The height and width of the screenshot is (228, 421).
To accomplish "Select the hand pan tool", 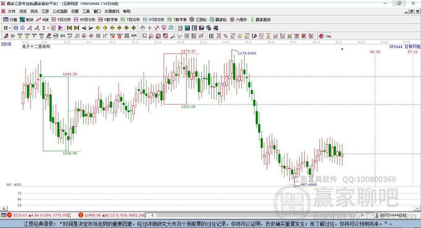I will click(x=143, y=28).
